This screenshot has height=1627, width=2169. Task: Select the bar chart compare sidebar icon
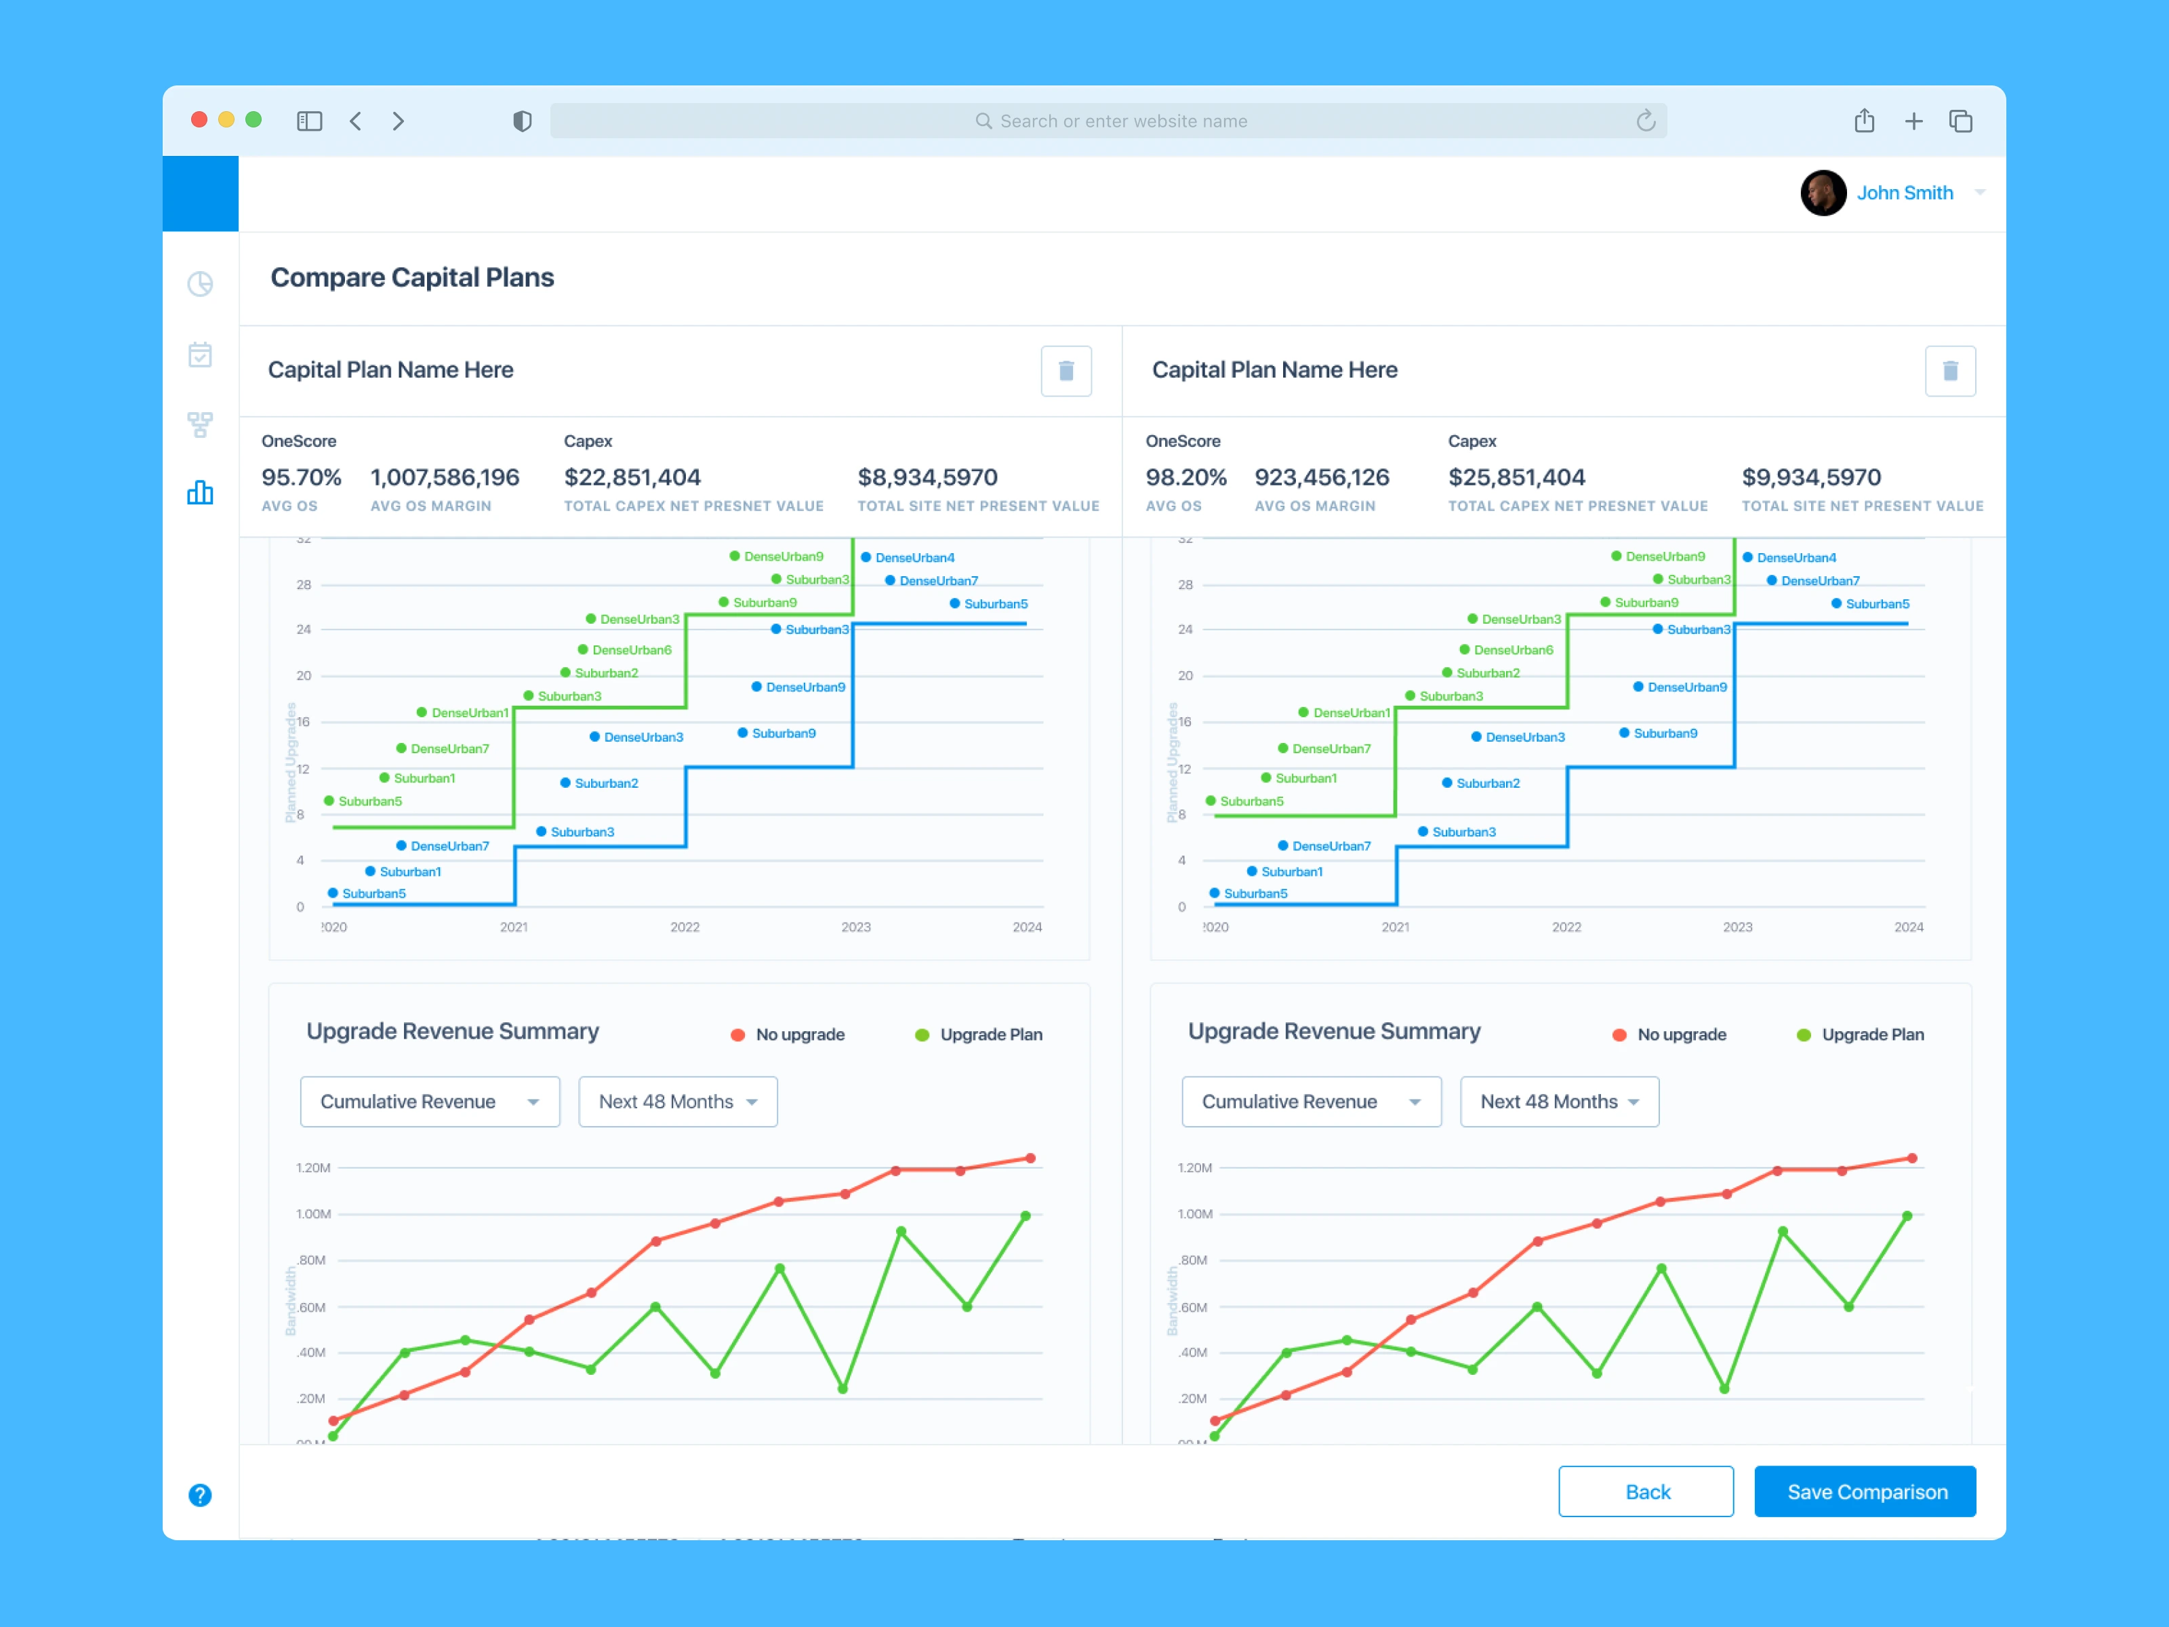[x=200, y=492]
